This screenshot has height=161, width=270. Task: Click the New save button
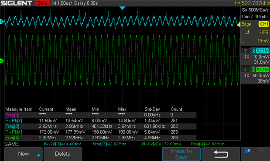23,154
